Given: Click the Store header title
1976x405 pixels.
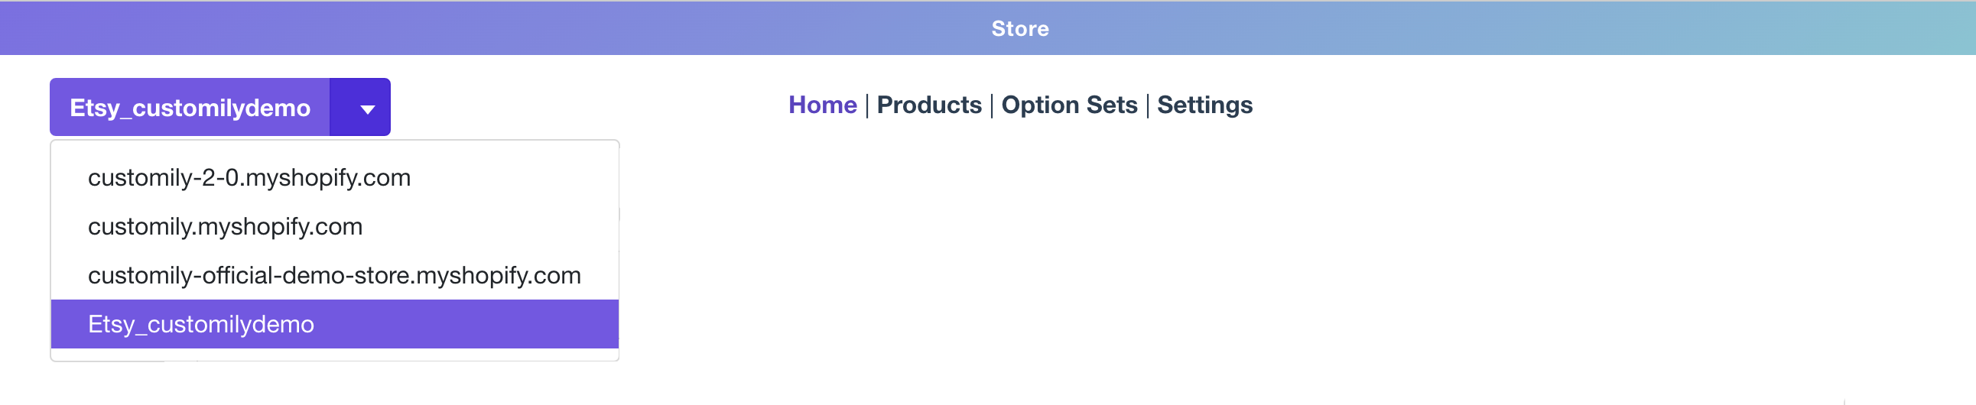Looking at the screenshot, I should [x=1019, y=28].
